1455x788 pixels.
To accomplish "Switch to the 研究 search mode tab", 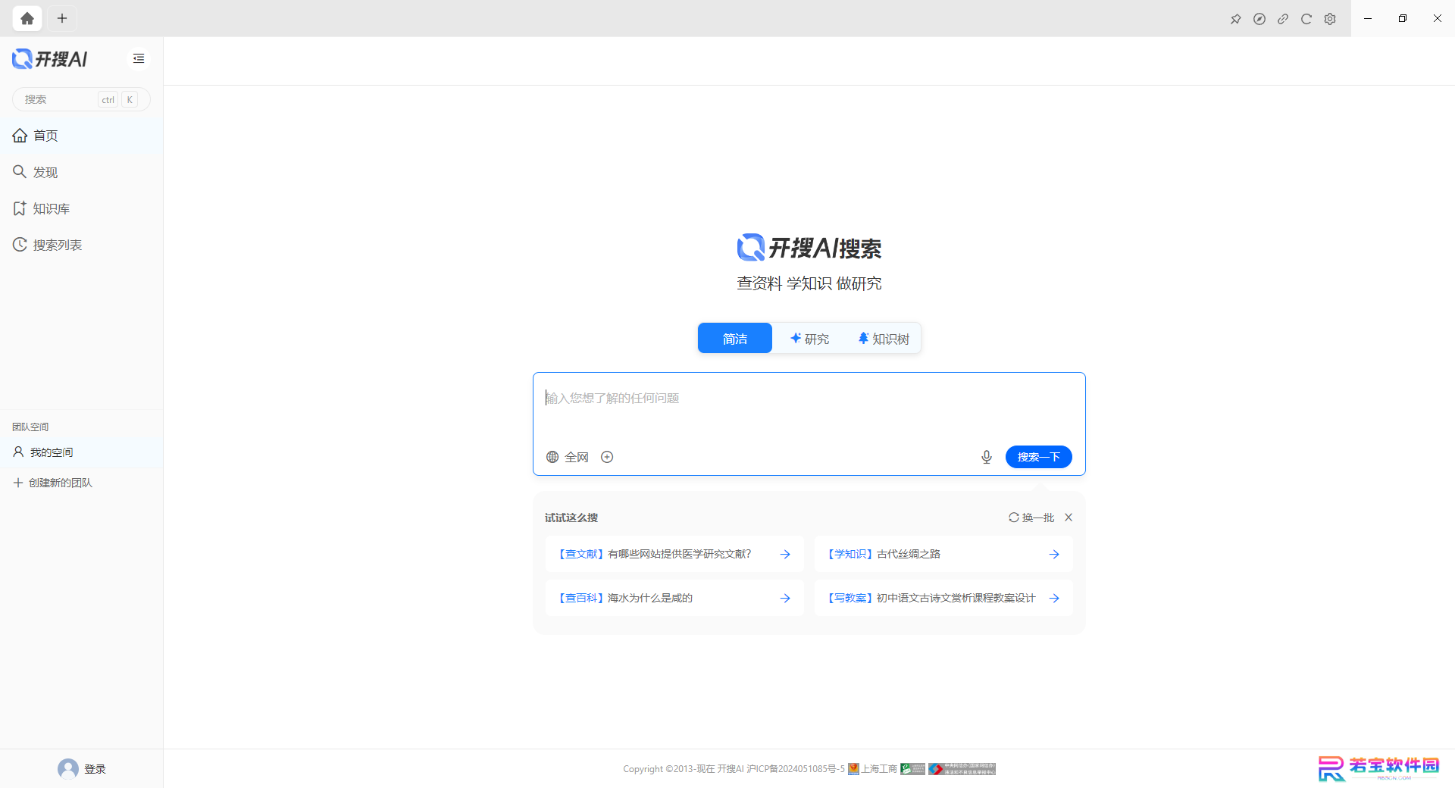I will [809, 339].
